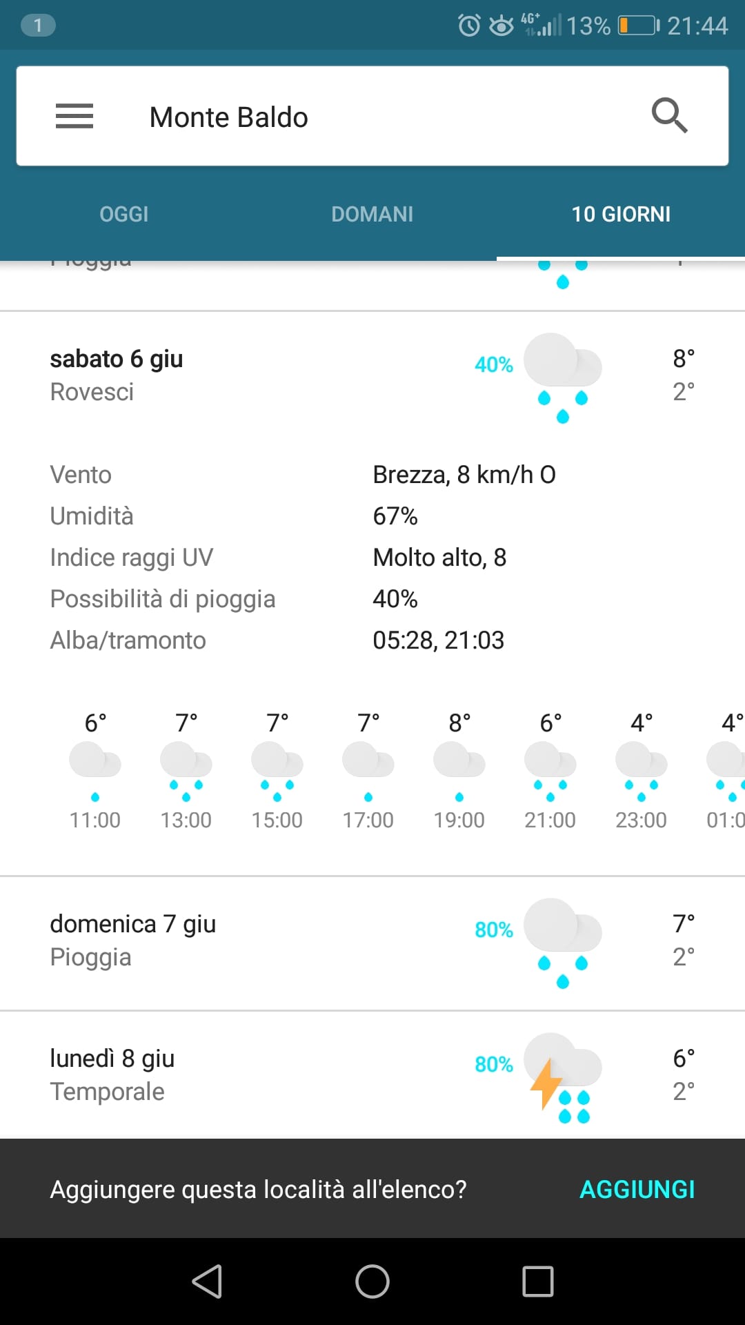745x1325 pixels.
Task: Select the 11:00 hourly forecast icon
Action: click(x=95, y=772)
